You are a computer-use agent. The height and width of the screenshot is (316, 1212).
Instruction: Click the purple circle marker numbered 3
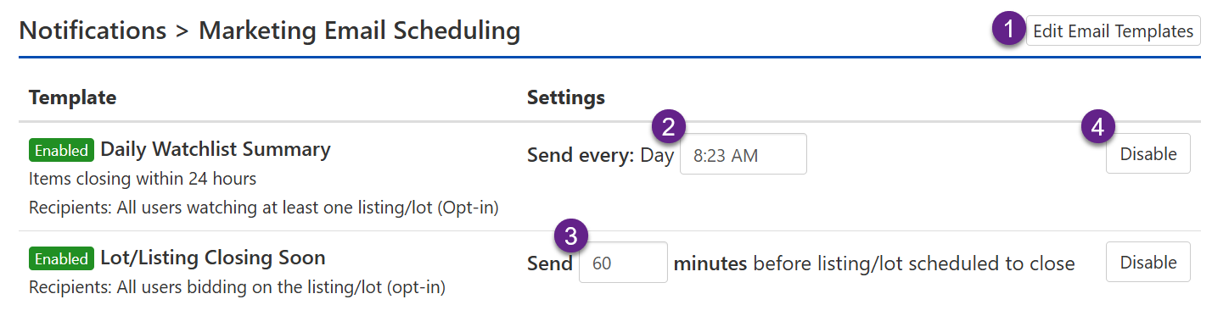click(x=571, y=235)
